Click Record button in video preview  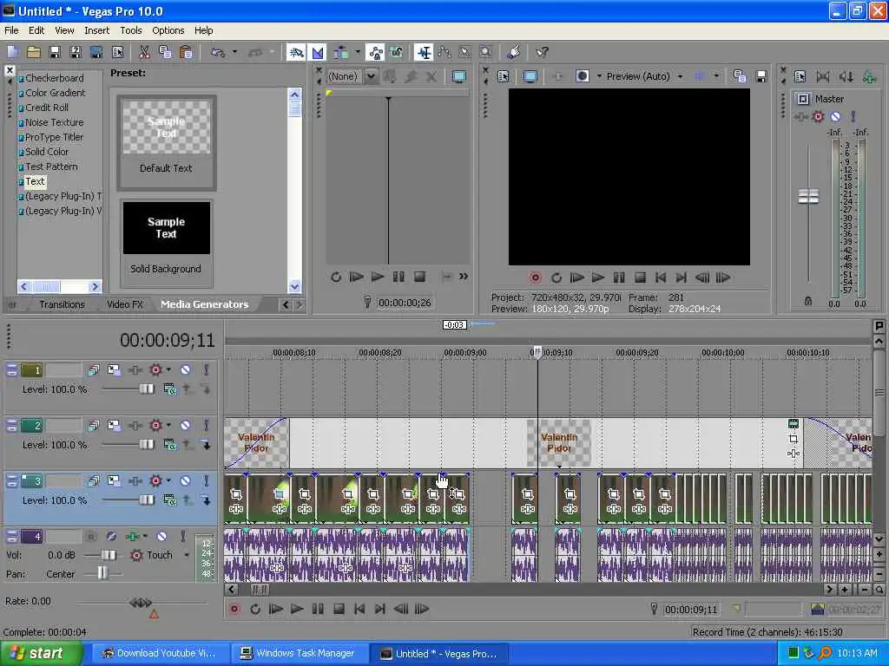click(535, 277)
